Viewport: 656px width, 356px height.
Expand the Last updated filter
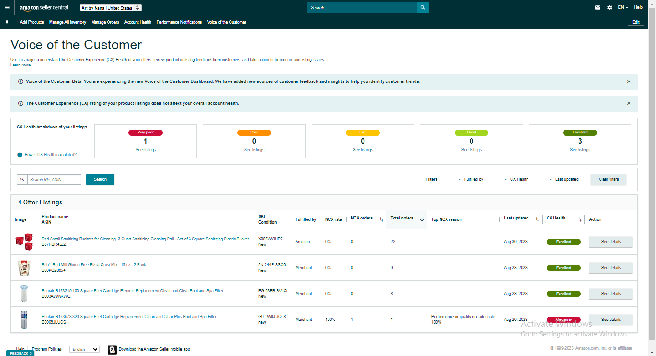[564, 179]
